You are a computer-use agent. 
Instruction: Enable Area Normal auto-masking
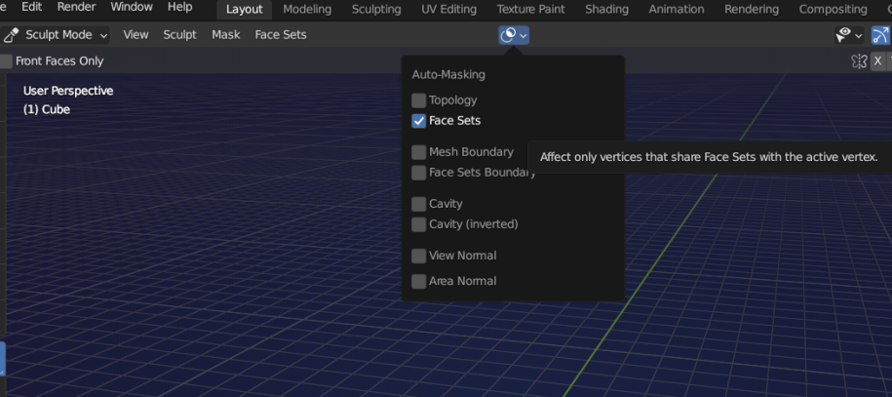pyautogui.click(x=418, y=281)
